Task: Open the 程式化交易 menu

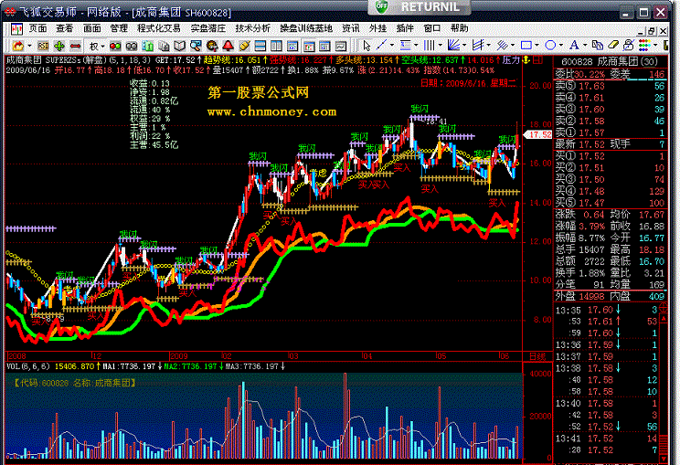Action: click(159, 28)
